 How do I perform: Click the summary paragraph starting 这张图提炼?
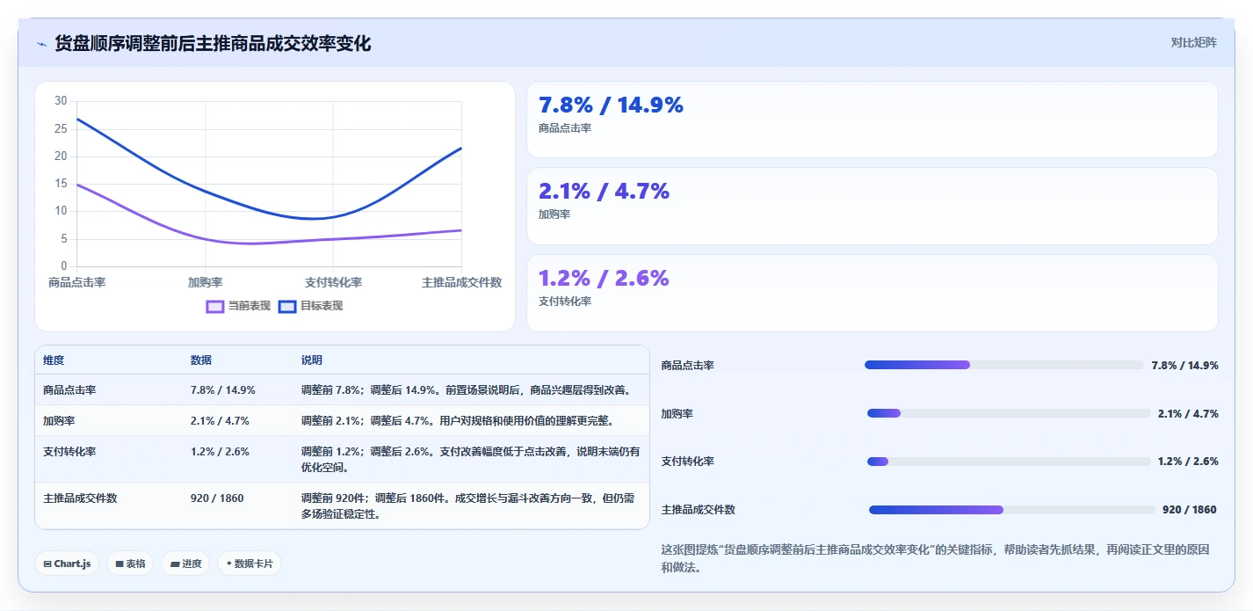[936, 558]
